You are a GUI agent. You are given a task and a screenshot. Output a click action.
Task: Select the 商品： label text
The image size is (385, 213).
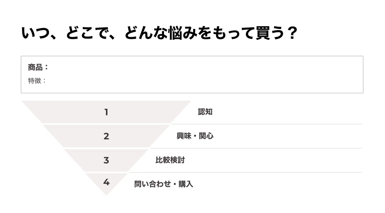click(38, 67)
